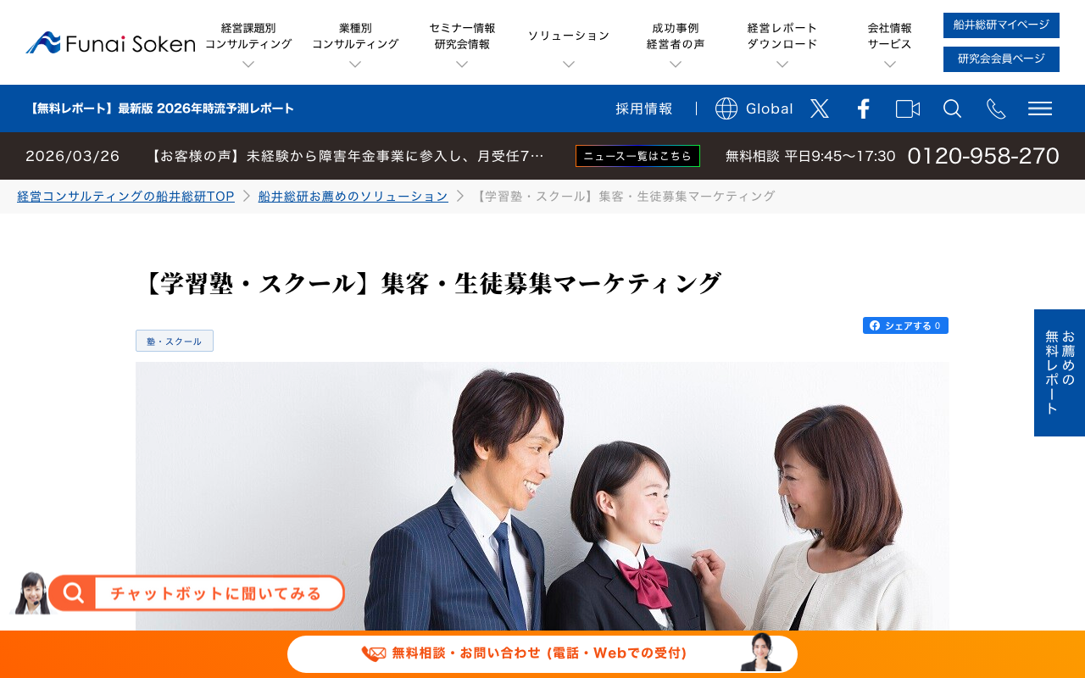Open the チャットボットに聞いてみる chat widget
1085x678 pixels.
click(x=195, y=593)
